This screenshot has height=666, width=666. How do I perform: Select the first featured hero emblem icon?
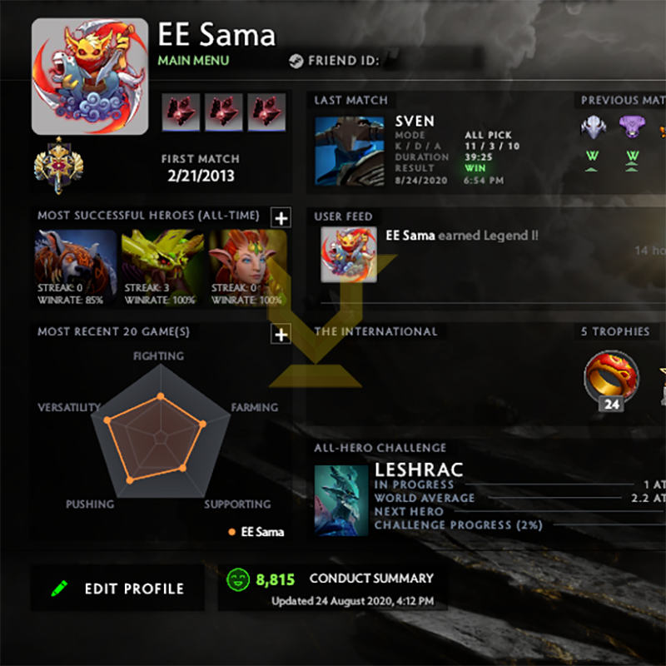point(181,112)
